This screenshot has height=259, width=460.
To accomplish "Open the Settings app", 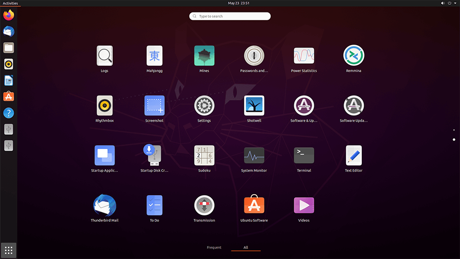I will [204, 106].
